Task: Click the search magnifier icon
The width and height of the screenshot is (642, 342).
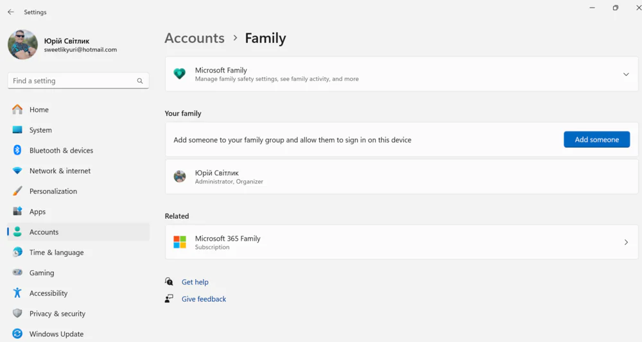Action: coord(140,81)
